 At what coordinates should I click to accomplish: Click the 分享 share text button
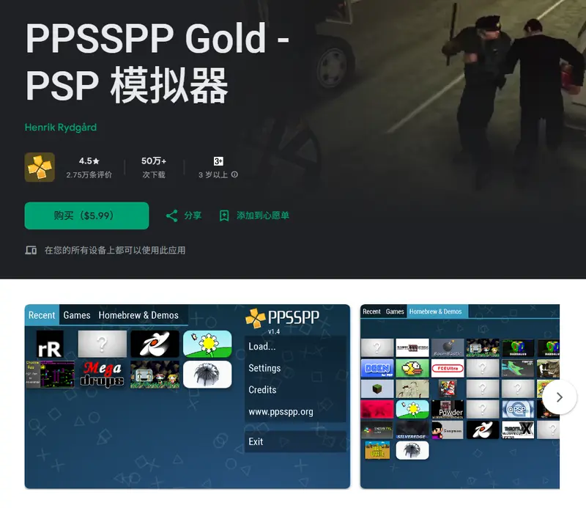tap(193, 216)
